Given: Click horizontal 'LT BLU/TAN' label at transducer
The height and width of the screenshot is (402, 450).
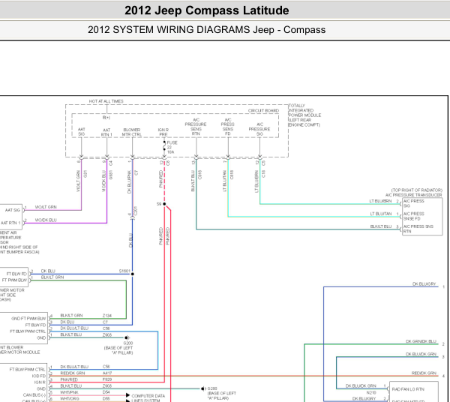Looking at the screenshot, I should [x=381, y=214].
